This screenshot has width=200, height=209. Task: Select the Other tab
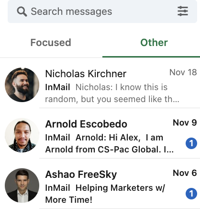(154, 43)
